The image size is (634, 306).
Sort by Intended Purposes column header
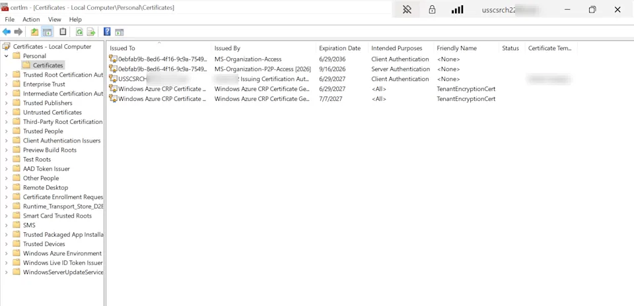tap(401, 48)
